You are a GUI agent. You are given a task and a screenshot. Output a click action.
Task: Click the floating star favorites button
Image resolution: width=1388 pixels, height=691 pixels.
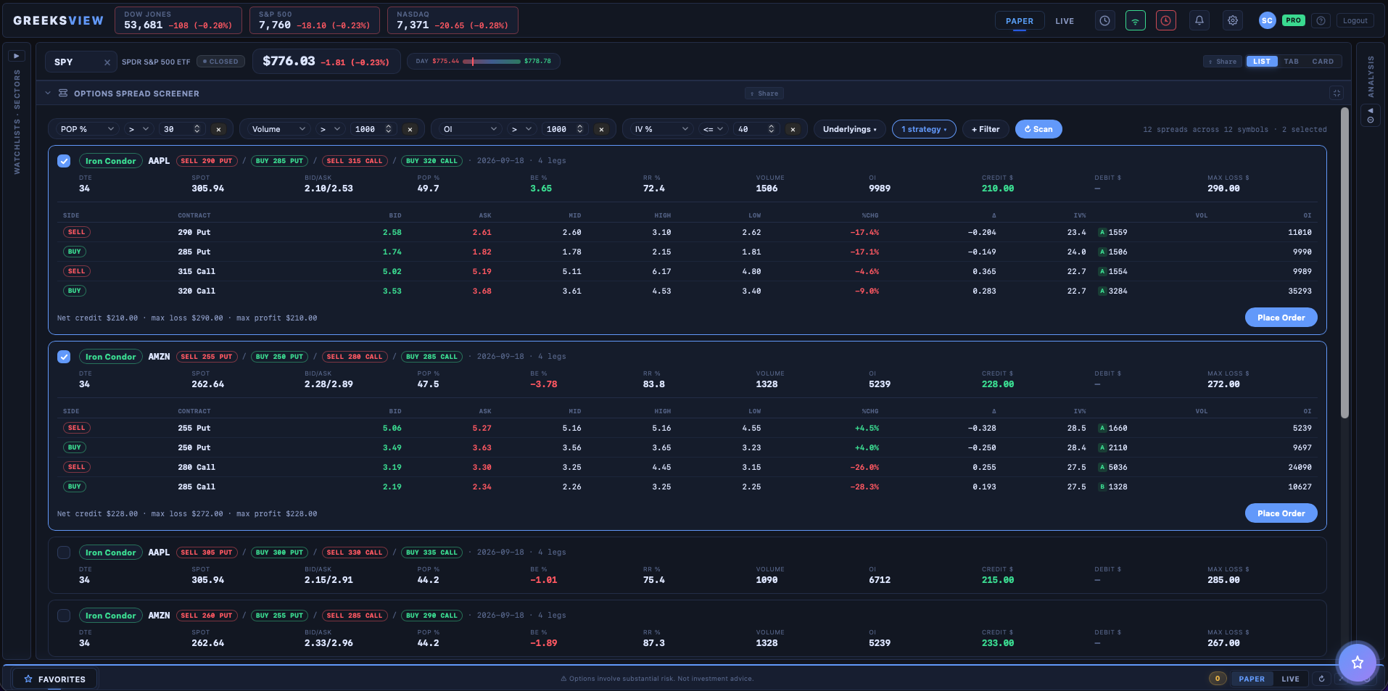pyautogui.click(x=1357, y=662)
